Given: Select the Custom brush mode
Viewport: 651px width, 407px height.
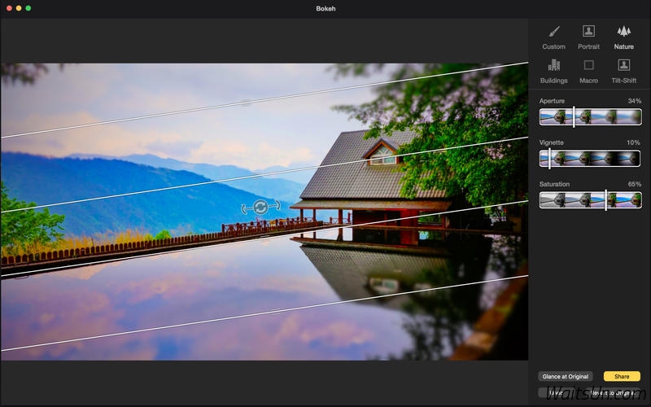Looking at the screenshot, I should coord(554,37).
